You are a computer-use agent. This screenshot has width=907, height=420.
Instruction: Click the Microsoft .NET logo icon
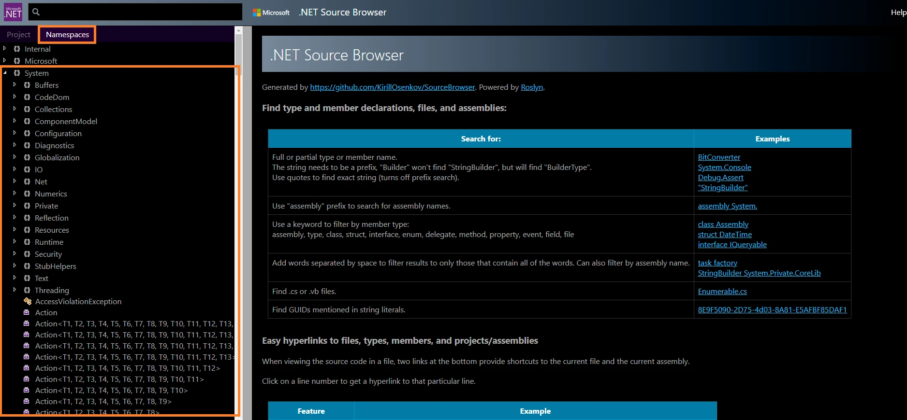pos(13,12)
